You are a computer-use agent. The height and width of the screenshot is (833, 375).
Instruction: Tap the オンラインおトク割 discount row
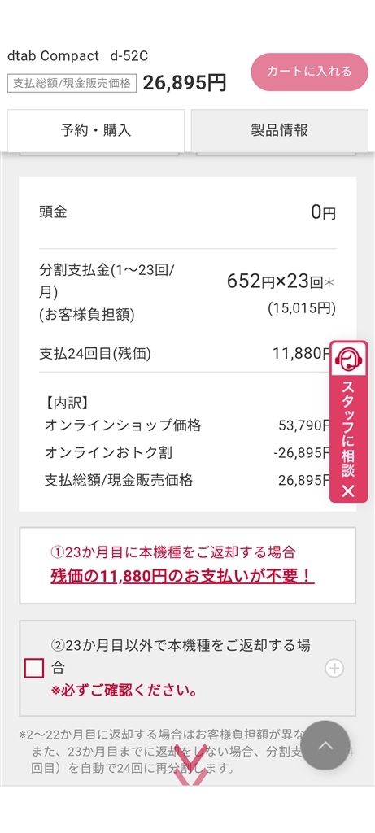coord(187,452)
